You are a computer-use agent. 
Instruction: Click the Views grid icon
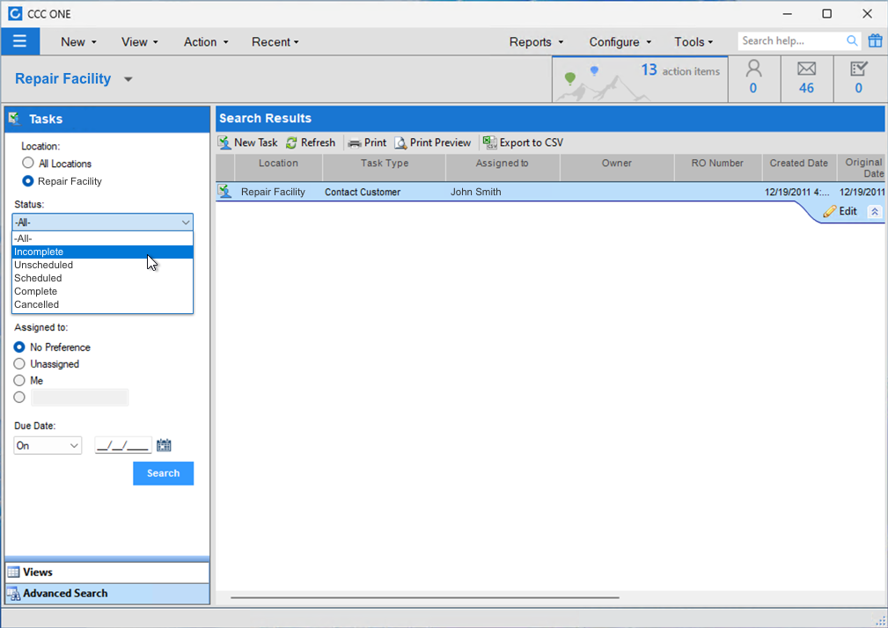[x=13, y=572]
